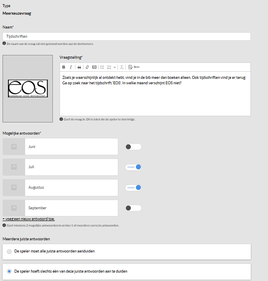Open the numbered list style dropdown
268x281 pixels.
click(x=115, y=67)
